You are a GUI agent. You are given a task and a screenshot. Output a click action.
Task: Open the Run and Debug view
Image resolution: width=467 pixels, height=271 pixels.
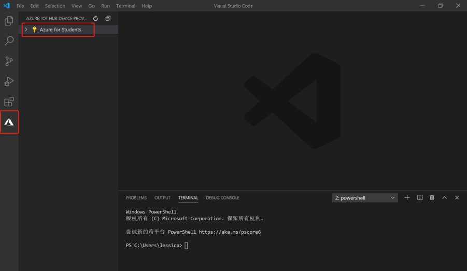pos(9,81)
